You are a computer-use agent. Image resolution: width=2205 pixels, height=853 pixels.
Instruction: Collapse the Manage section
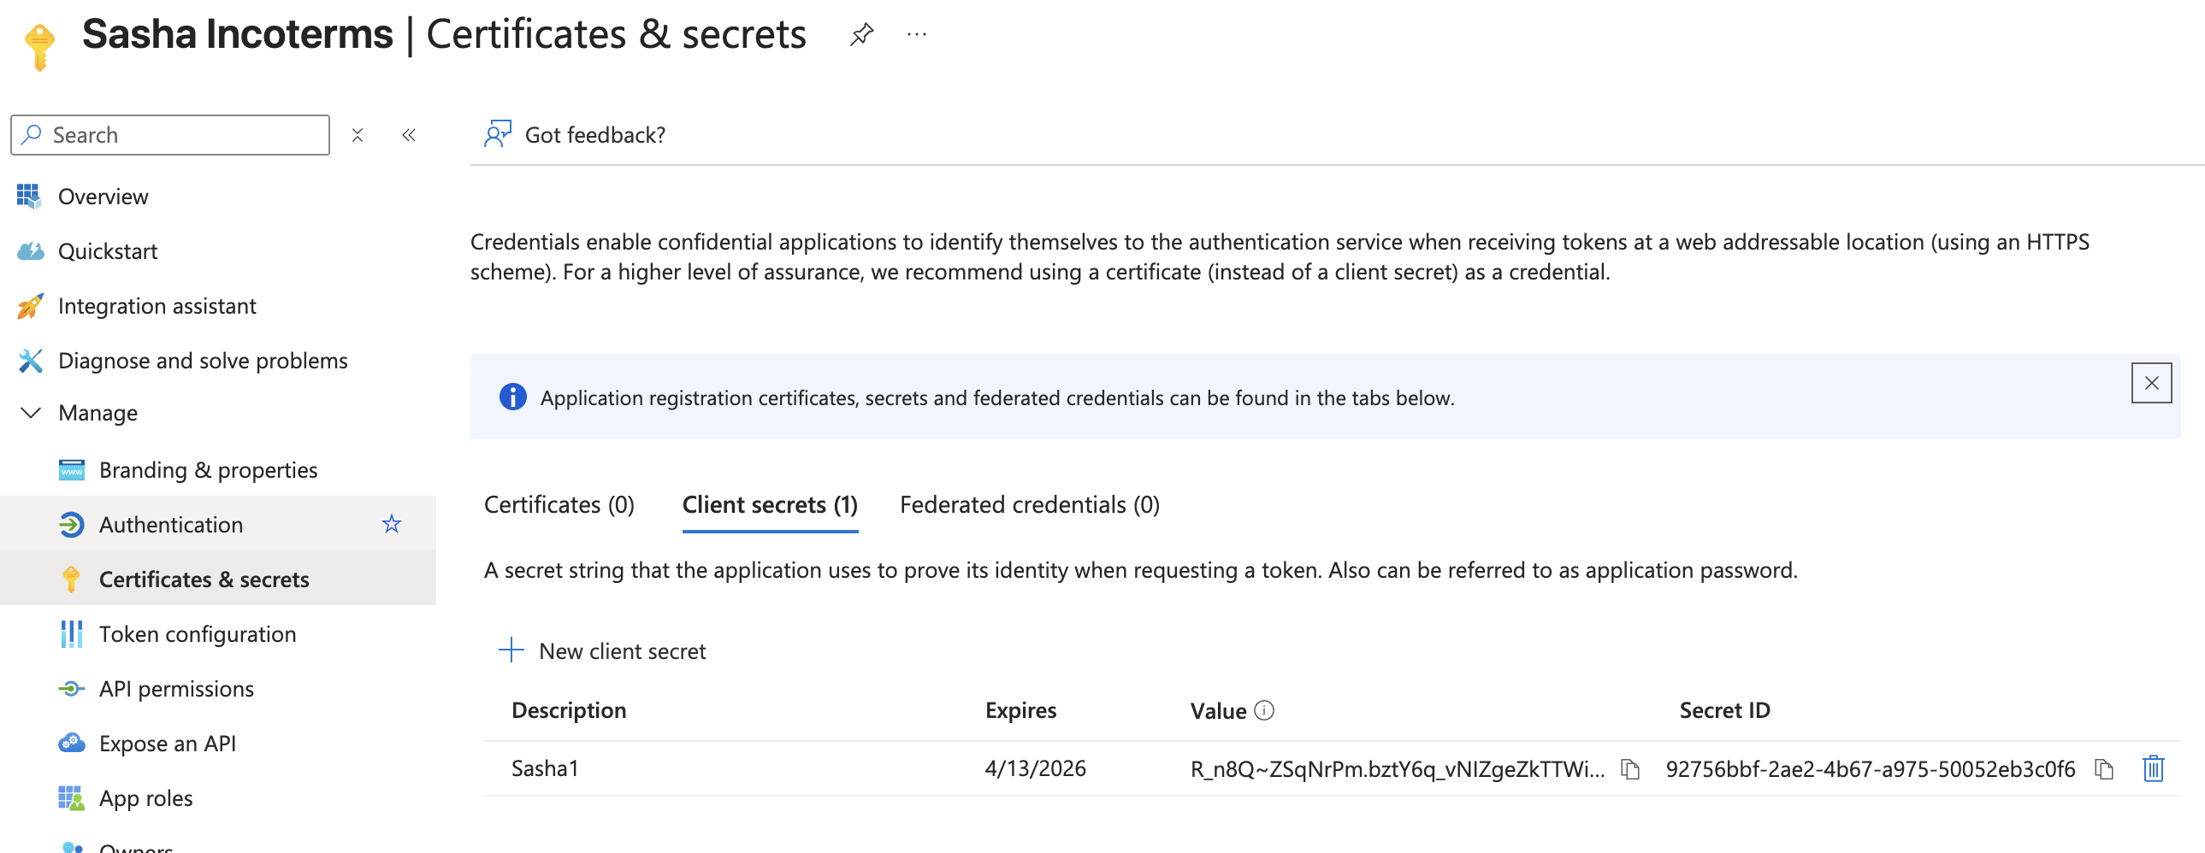[x=29, y=412]
